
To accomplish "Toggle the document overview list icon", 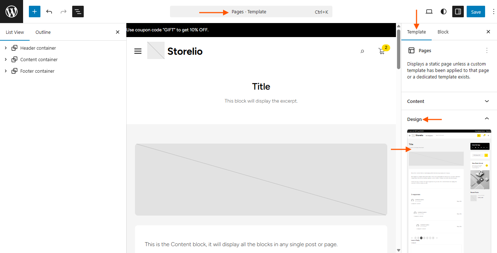I will pyautogui.click(x=78, y=12).
